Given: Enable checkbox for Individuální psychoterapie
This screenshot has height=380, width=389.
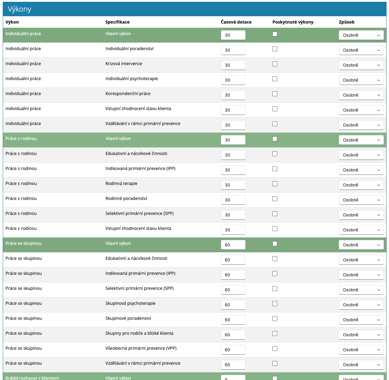Looking at the screenshot, I should (275, 79).
